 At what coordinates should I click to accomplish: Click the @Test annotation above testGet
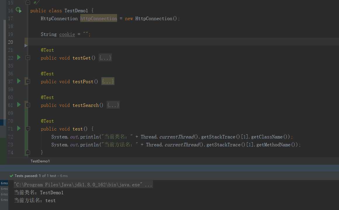(x=47, y=50)
